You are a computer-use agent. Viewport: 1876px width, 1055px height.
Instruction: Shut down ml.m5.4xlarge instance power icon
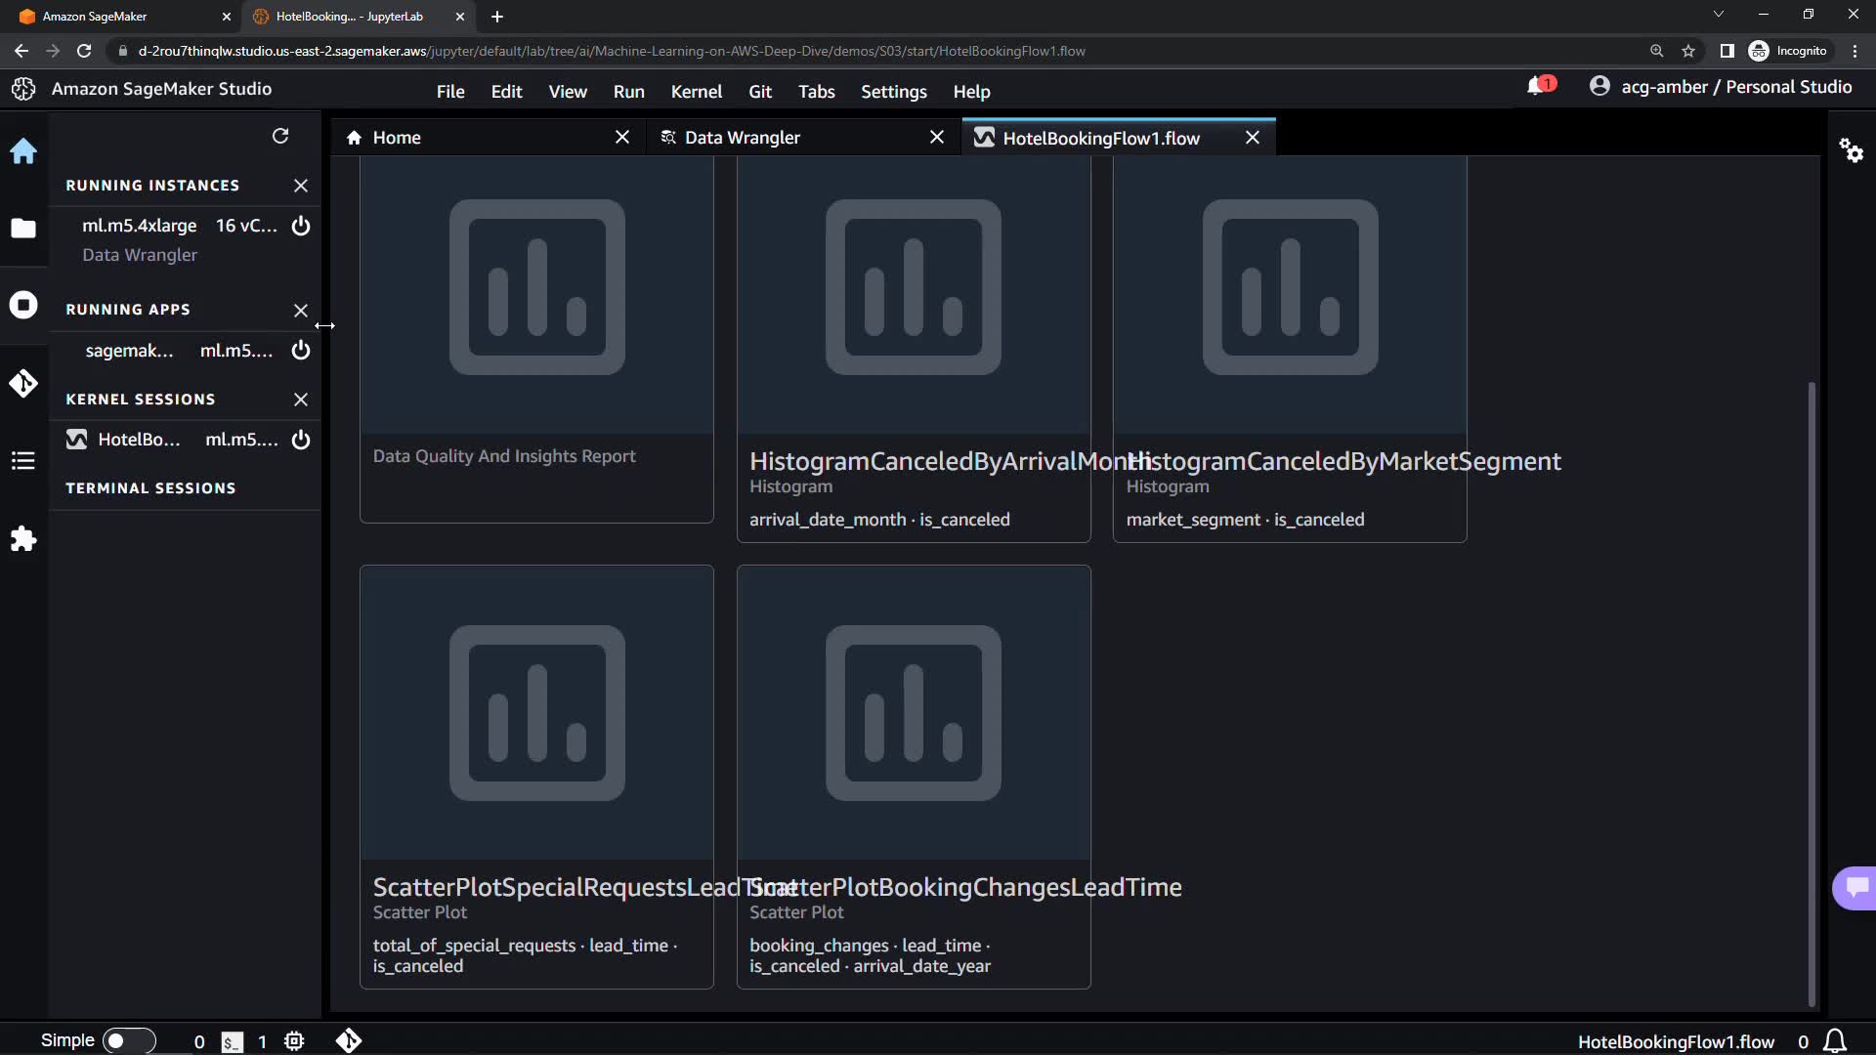[x=301, y=226]
